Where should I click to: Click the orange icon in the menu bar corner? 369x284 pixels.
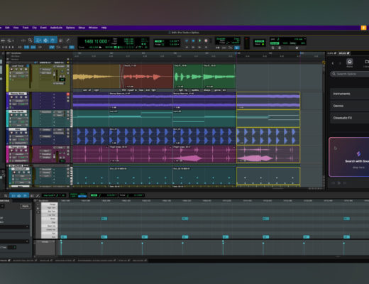coord(363,28)
